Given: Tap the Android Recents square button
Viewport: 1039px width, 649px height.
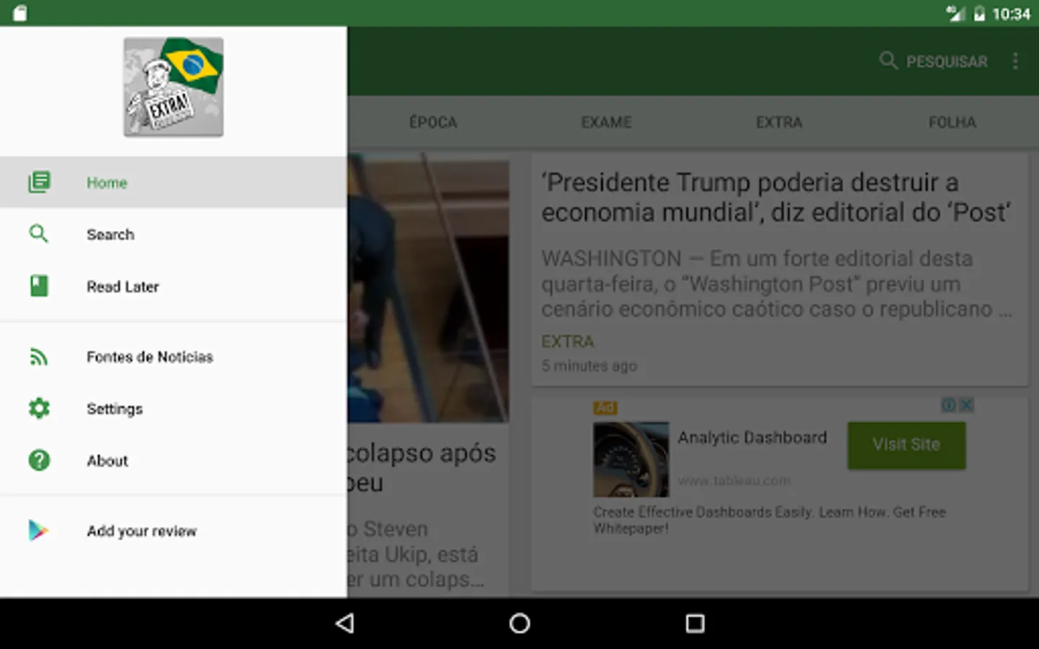Looking at the screenshot, I should [x=695, y=623].
